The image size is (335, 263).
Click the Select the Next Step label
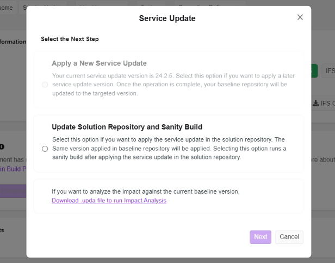(x=70, y=39)
